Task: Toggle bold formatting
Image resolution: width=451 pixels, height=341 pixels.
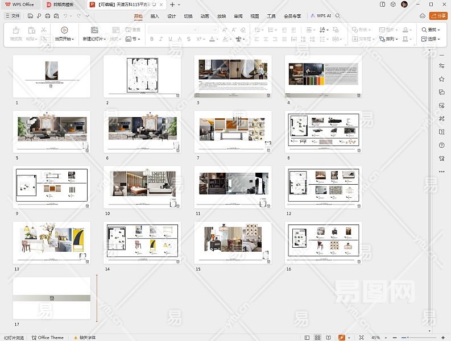Action: tap(151, 39)
